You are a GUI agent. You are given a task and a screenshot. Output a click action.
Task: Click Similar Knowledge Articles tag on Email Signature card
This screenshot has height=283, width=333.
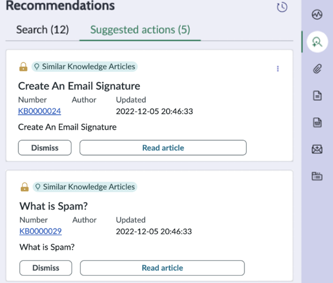tap(84, 67)
